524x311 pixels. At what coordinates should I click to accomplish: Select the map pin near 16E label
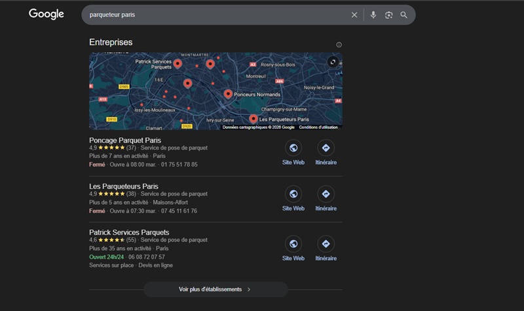188,84
